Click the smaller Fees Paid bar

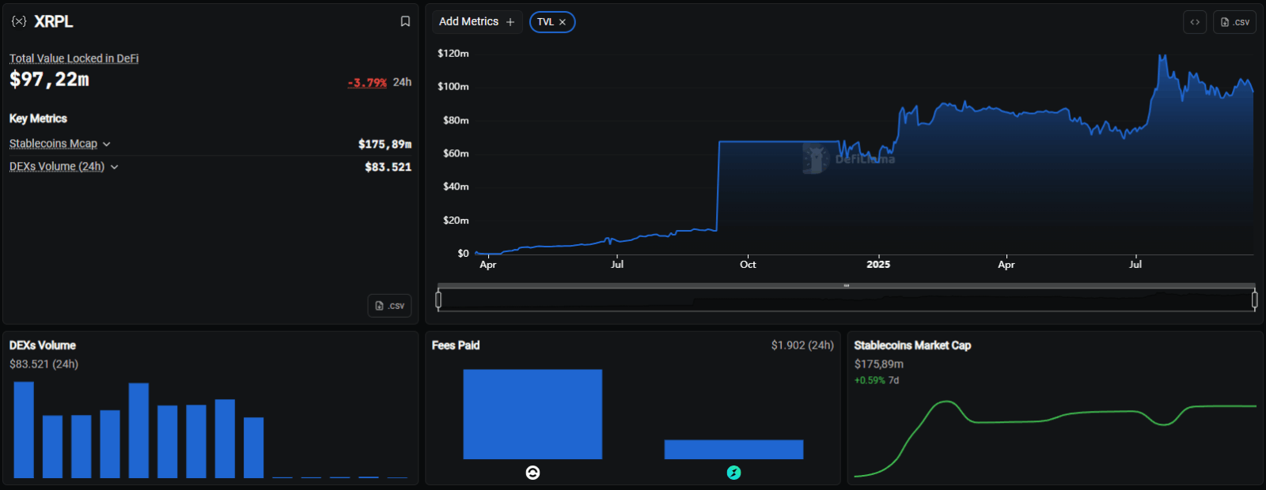point(733,450)
